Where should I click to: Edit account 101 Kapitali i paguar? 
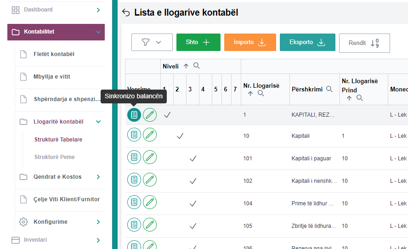(150, 157)
